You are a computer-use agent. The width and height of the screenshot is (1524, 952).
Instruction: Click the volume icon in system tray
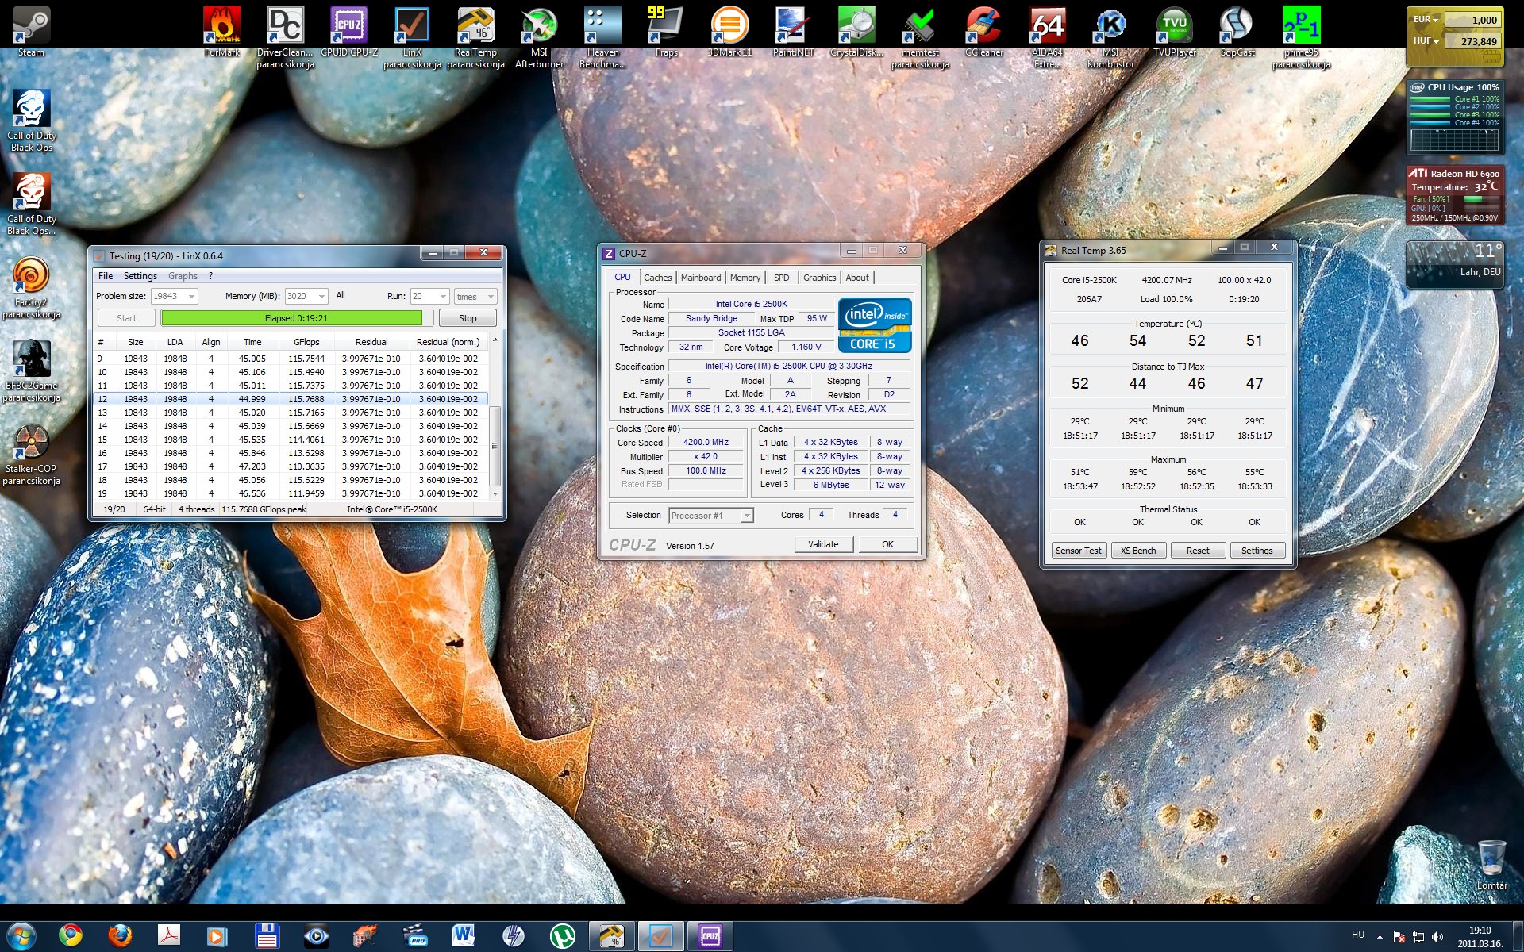pyautogui.click(x=1437, y=937)
